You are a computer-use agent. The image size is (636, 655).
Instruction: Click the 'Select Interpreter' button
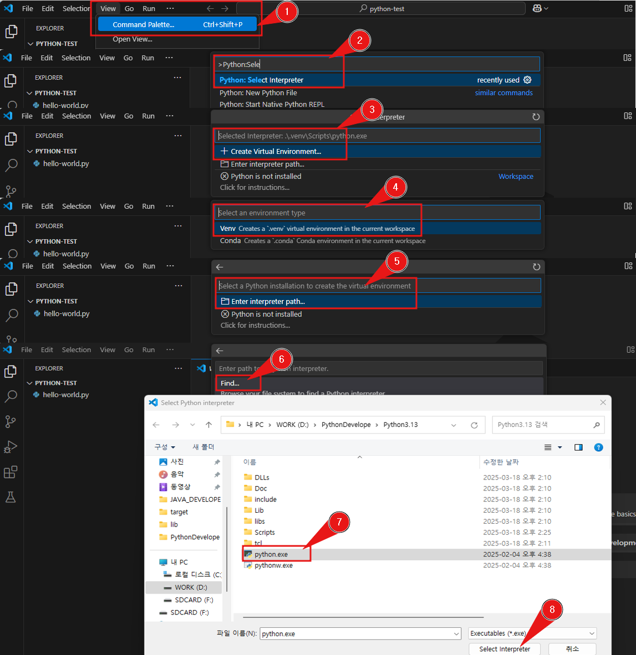coord(504,649)
